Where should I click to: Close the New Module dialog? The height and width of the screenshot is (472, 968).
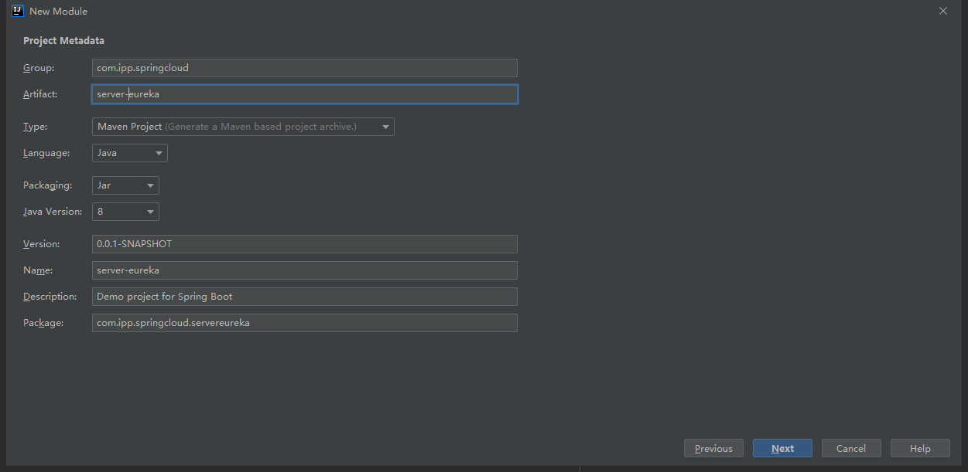coord(942,11)
